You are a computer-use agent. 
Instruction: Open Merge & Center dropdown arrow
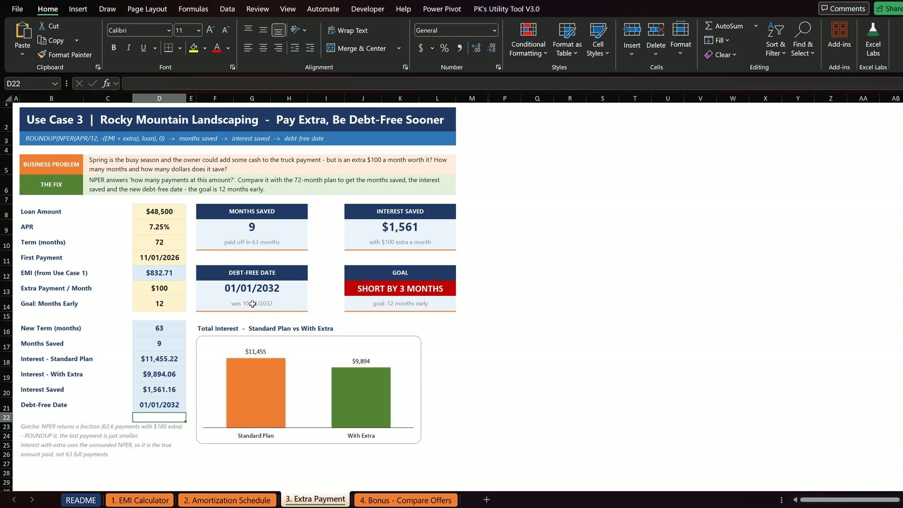click(398, 49)
